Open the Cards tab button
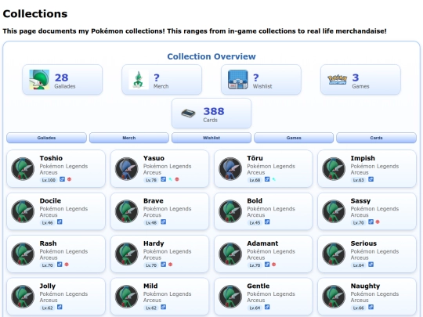 pyautogui.click(x=376, y=138)
